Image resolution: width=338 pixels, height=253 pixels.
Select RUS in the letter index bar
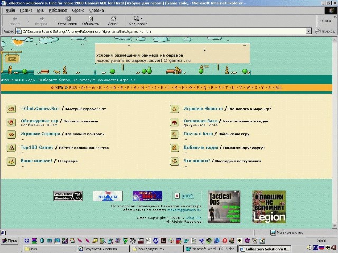(73, 87)
